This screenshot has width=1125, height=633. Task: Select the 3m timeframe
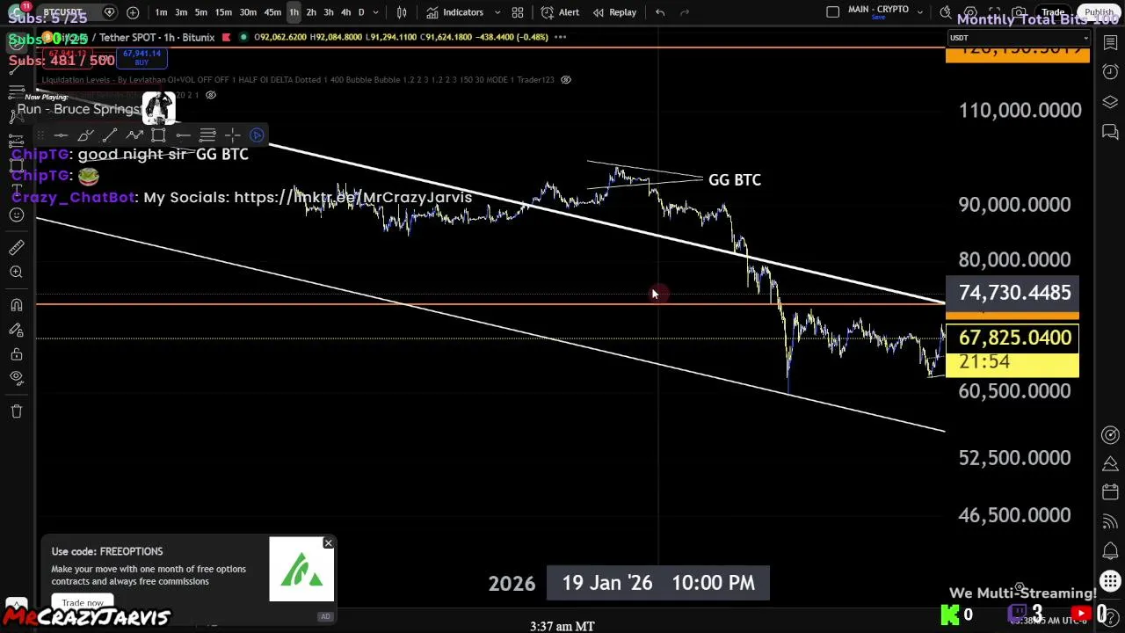[181, 12]
